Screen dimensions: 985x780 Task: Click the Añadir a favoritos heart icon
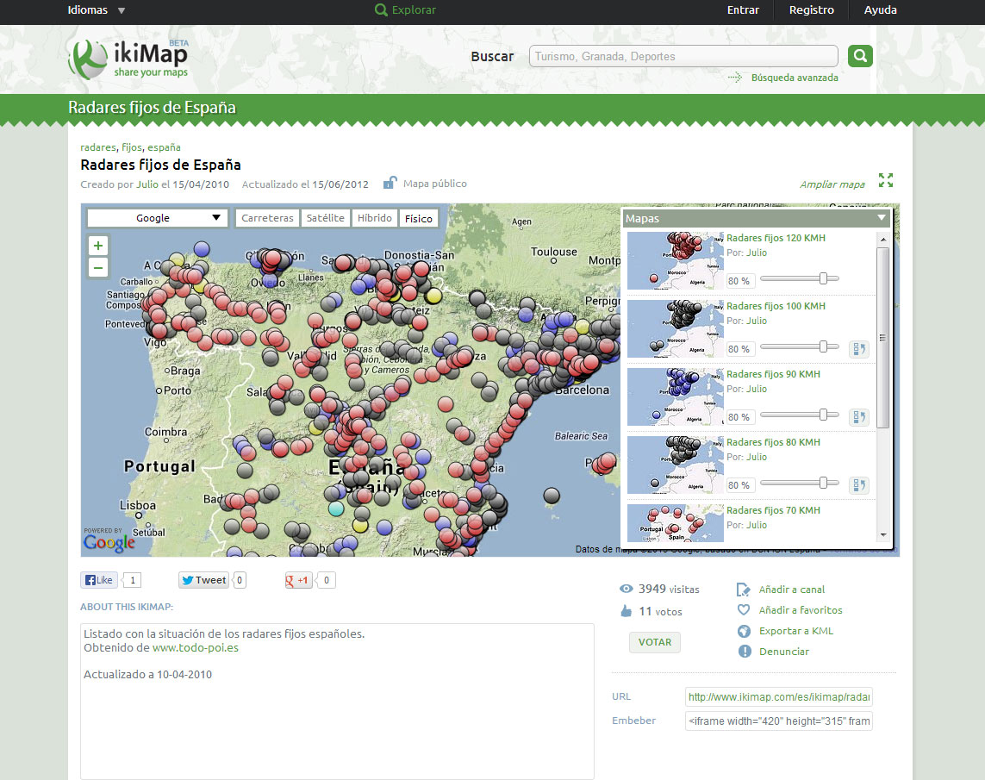(745, 610)
